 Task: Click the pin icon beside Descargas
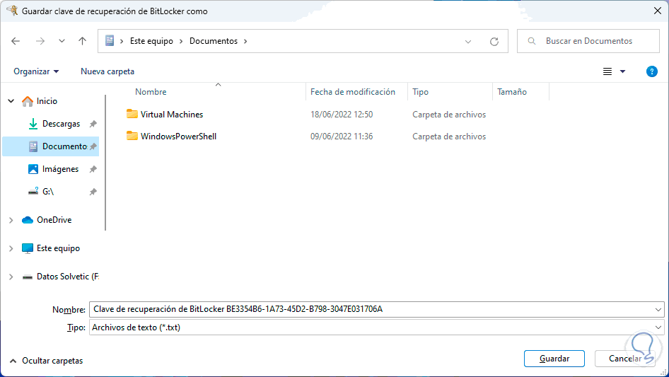[93, 124]
